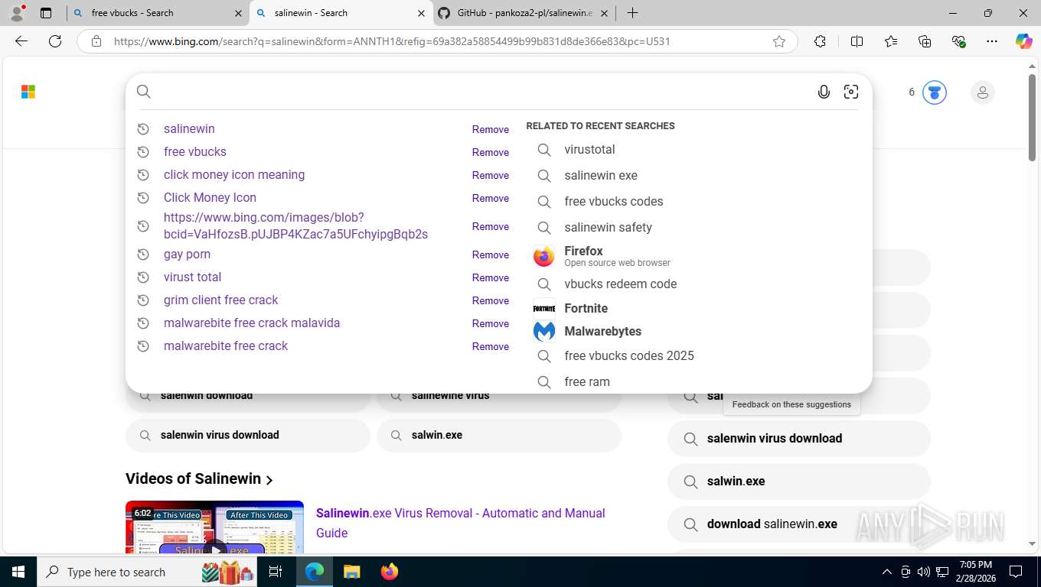Click download salinewin.exe sidebar suggestion

(x=799, y=524)
